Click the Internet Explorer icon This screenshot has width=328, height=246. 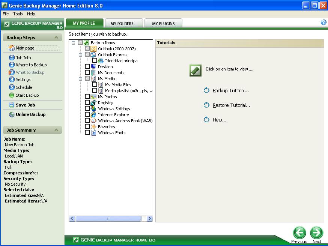(x=93, y=115)
